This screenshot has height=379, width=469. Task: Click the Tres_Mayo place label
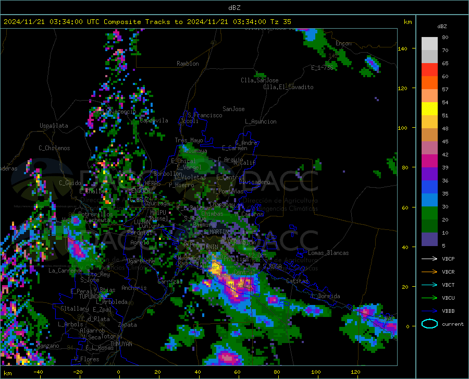pos(189,140)
